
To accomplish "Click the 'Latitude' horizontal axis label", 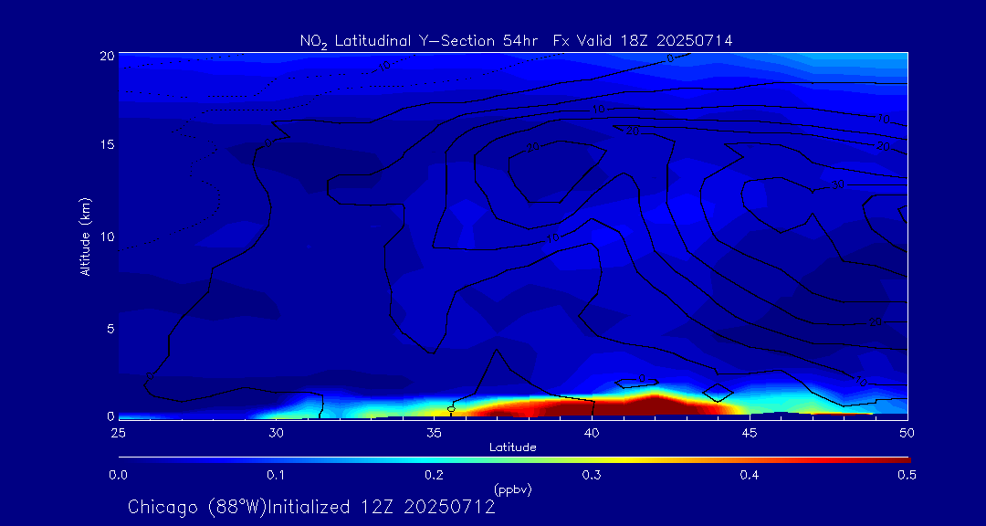I will pyautogui.click(x=512, y=447).
